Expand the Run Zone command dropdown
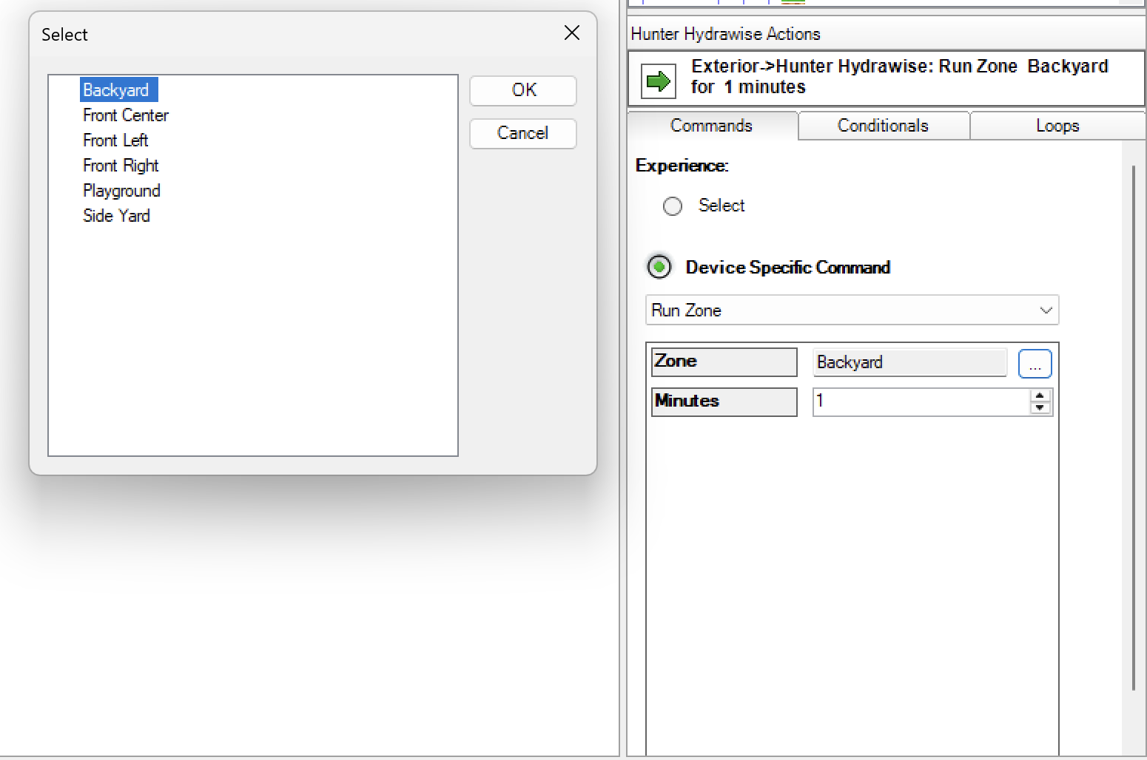1147x760 pixels. tap(852, 311)
